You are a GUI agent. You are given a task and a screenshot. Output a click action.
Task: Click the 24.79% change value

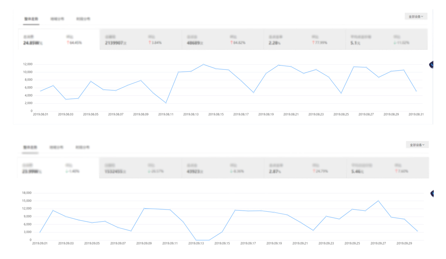(x=320, y=171)
